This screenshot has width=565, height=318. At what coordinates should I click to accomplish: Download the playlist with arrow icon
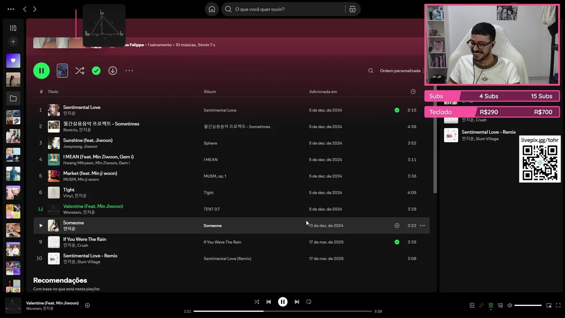(113, 71)
